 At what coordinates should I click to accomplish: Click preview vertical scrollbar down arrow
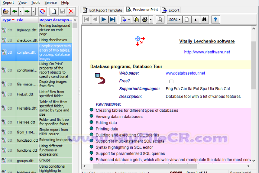(x=254, y=161)
